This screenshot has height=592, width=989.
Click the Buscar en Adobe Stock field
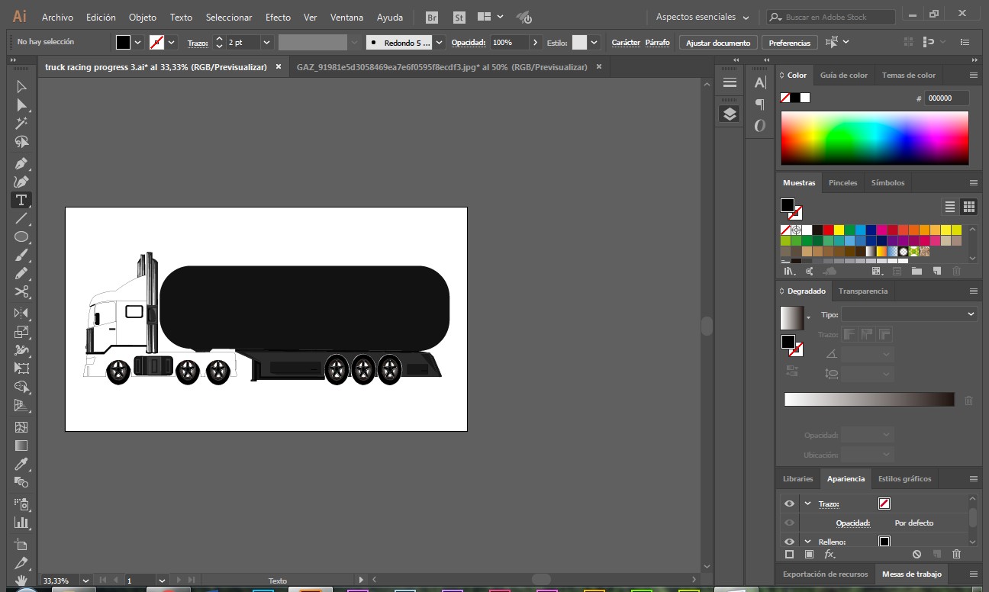pyautogui.click(x=831, y=17)
